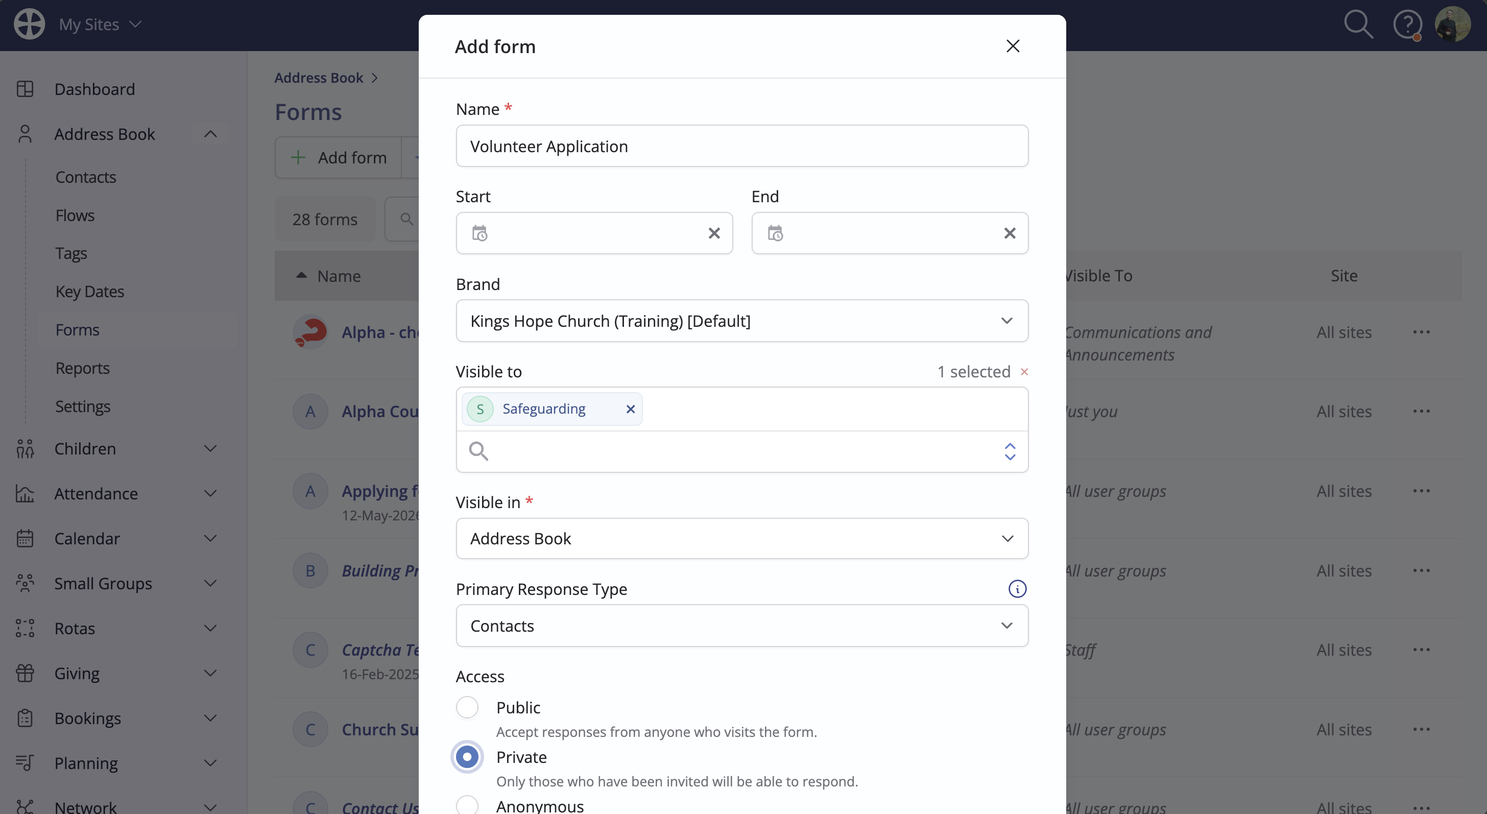The height and width of the screenshot is (814, 1487).
Task: Click the Children sidebar icon
Action: (25, 448)
